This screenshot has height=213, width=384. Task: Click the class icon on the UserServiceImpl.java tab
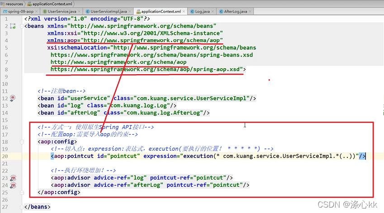88,11
